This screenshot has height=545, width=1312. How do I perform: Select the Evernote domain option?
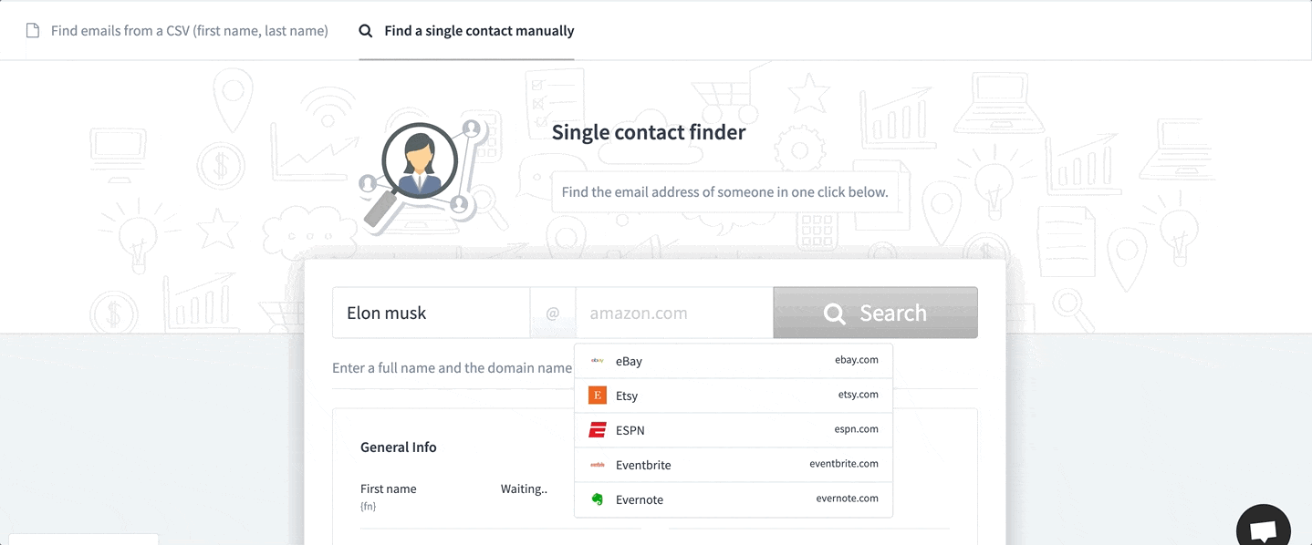(x=734, y=499)
